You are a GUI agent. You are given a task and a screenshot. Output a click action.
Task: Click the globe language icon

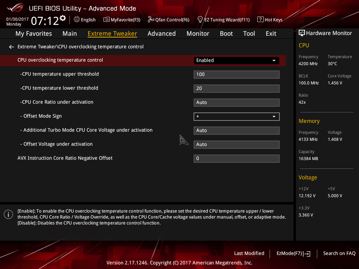[x=77, y=20]
